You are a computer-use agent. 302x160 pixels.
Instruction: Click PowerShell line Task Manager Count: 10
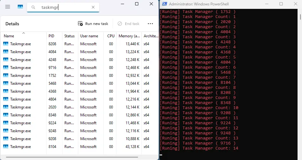(x=199, y=108)
